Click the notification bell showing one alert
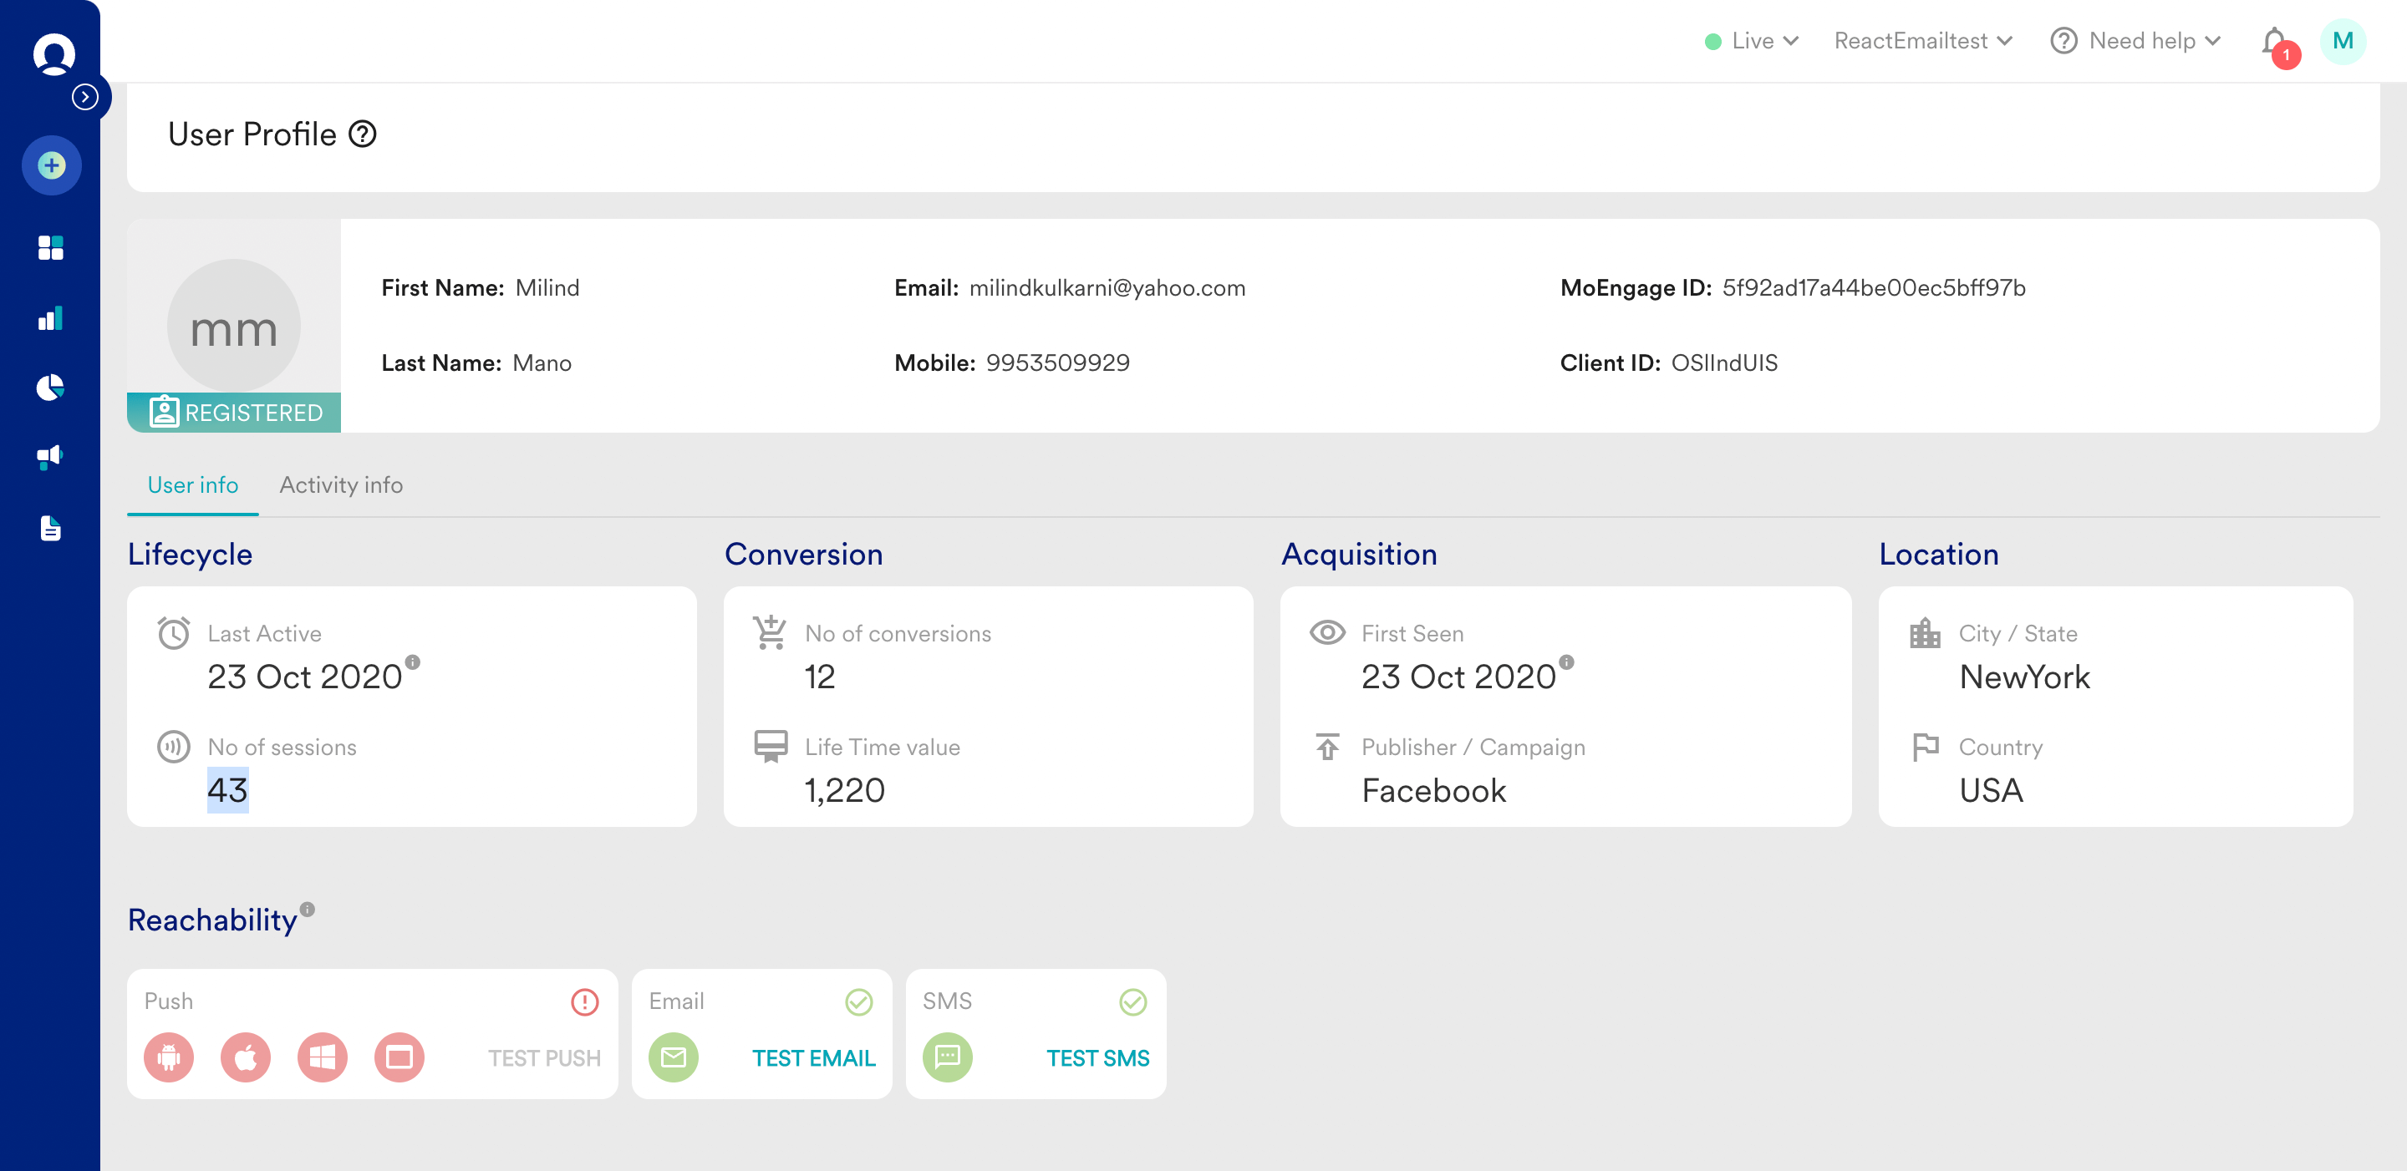Viewport: 2407px width, 1171px height. (x=2272, y=40)
